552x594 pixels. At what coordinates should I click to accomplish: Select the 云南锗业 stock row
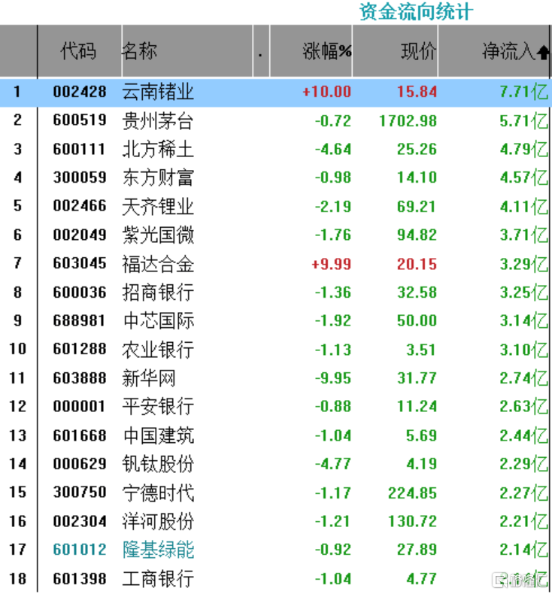[158, 92]
